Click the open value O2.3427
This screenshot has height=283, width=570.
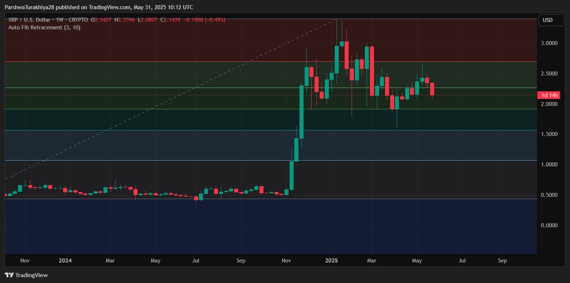pos(102,20)
